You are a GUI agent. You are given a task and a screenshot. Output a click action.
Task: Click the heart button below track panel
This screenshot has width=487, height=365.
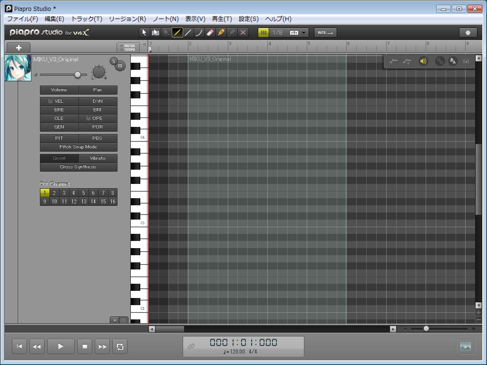(x=124, y=320)
